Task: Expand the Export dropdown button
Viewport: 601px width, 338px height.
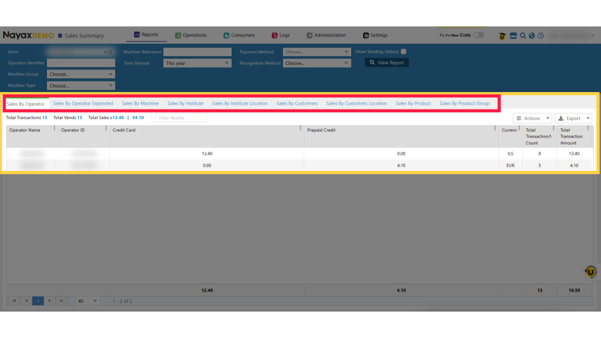Action: [x=573, y=118]
